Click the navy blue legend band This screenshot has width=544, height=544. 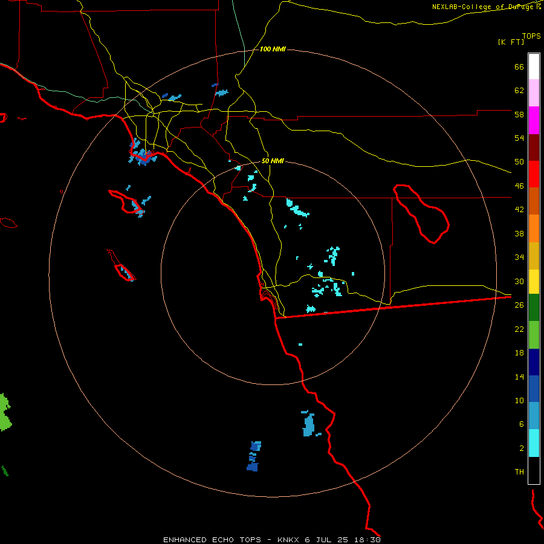534,362
